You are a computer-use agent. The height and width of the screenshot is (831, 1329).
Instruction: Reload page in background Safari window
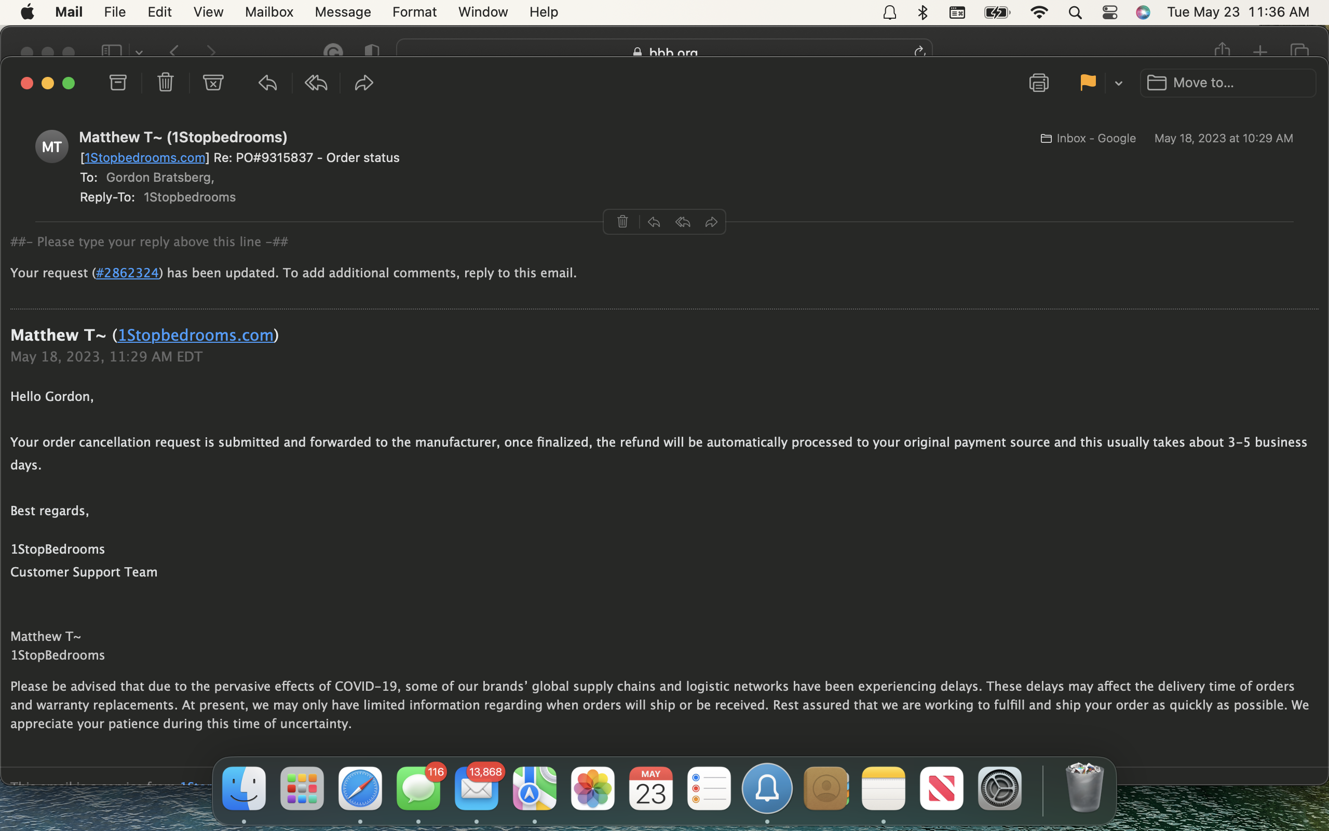coord(919,51)
